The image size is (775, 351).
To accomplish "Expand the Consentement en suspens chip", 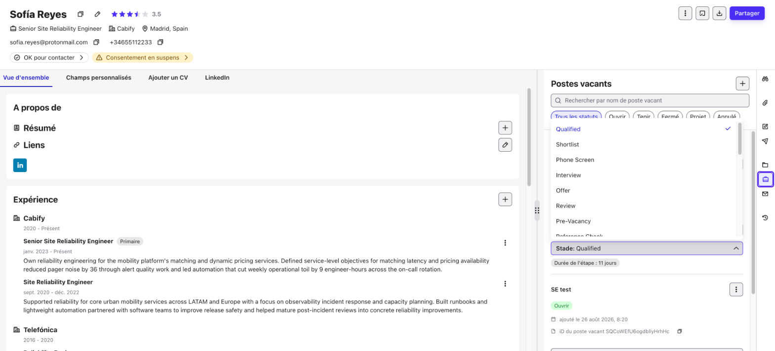I will click(x=142, y=58).
